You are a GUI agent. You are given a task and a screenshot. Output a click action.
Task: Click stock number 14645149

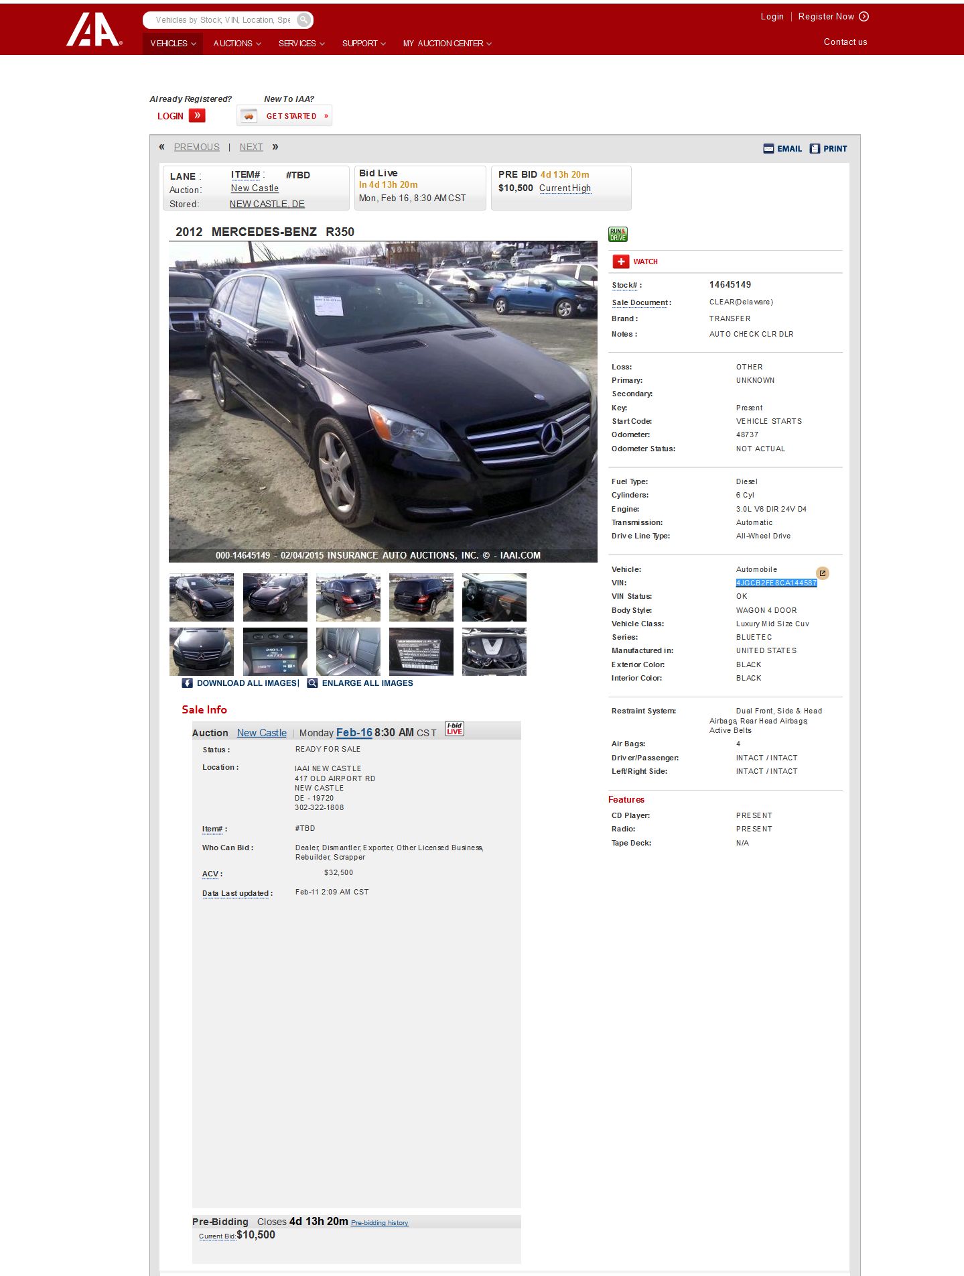730,285
